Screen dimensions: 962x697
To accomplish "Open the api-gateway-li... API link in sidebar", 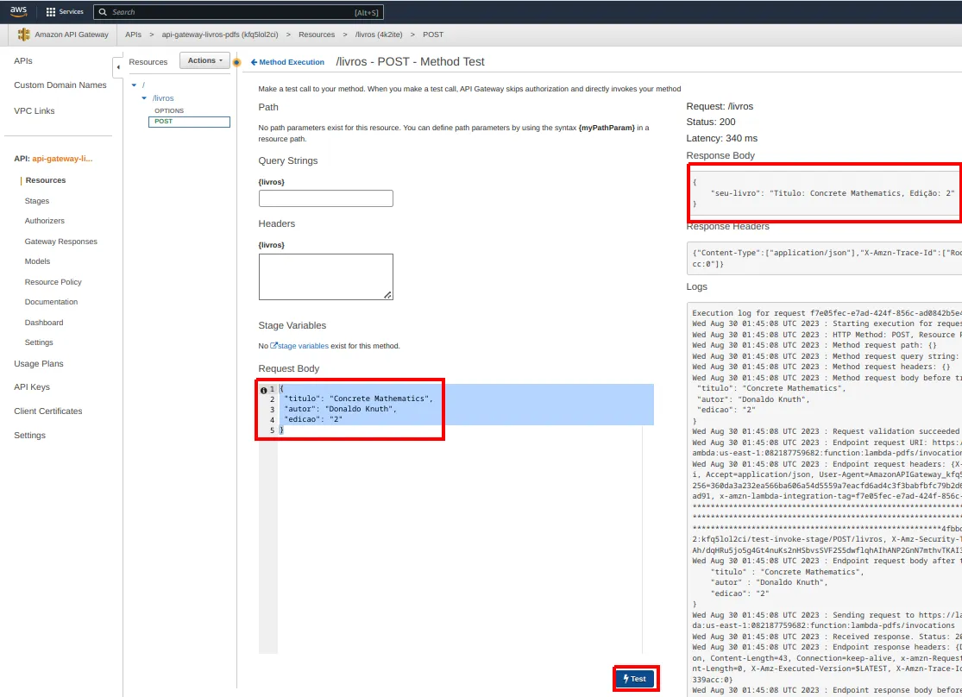I will [62, 159].
